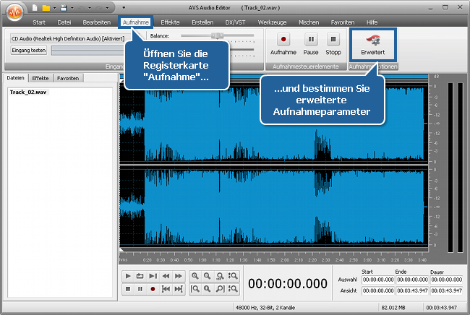Screen dimensions: 470x315
Task: Click the rewind button
Action: click(166, 276)
